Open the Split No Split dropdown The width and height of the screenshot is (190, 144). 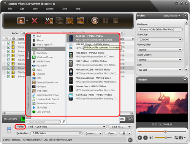coord(160,70)
